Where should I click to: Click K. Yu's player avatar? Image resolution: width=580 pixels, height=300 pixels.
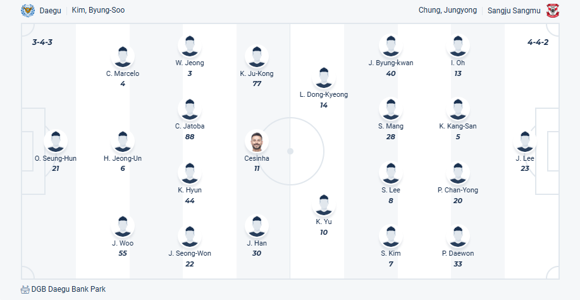(324, 205)
